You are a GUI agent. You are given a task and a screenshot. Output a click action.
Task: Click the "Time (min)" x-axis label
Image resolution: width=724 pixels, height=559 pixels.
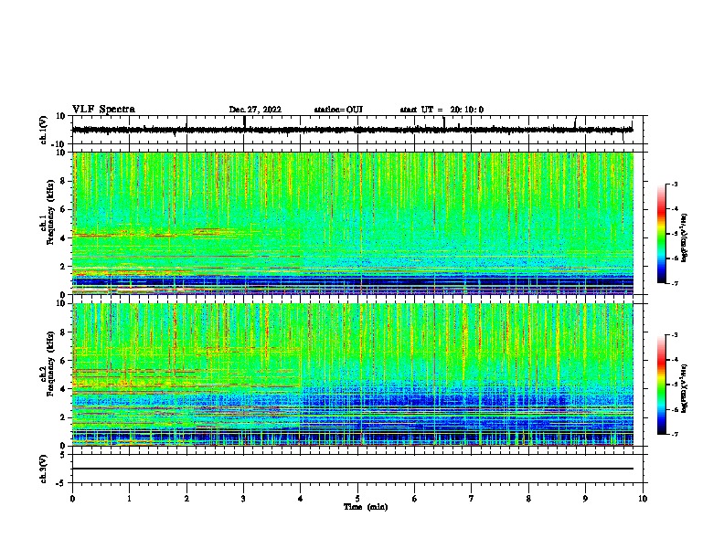pos(366,507)
